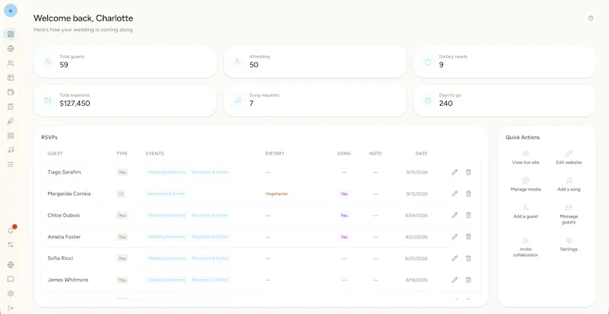The image size is (609, 314).
Task: Open the chat bubble icon in sidebar
Action: (x=11, y=279)
